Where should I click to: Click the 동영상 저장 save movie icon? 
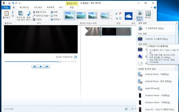(140, 13)
